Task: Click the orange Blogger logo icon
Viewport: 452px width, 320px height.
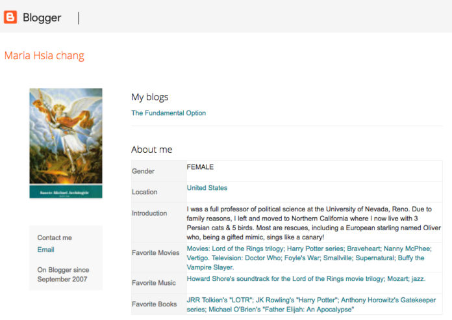Action: click(10, 18)
